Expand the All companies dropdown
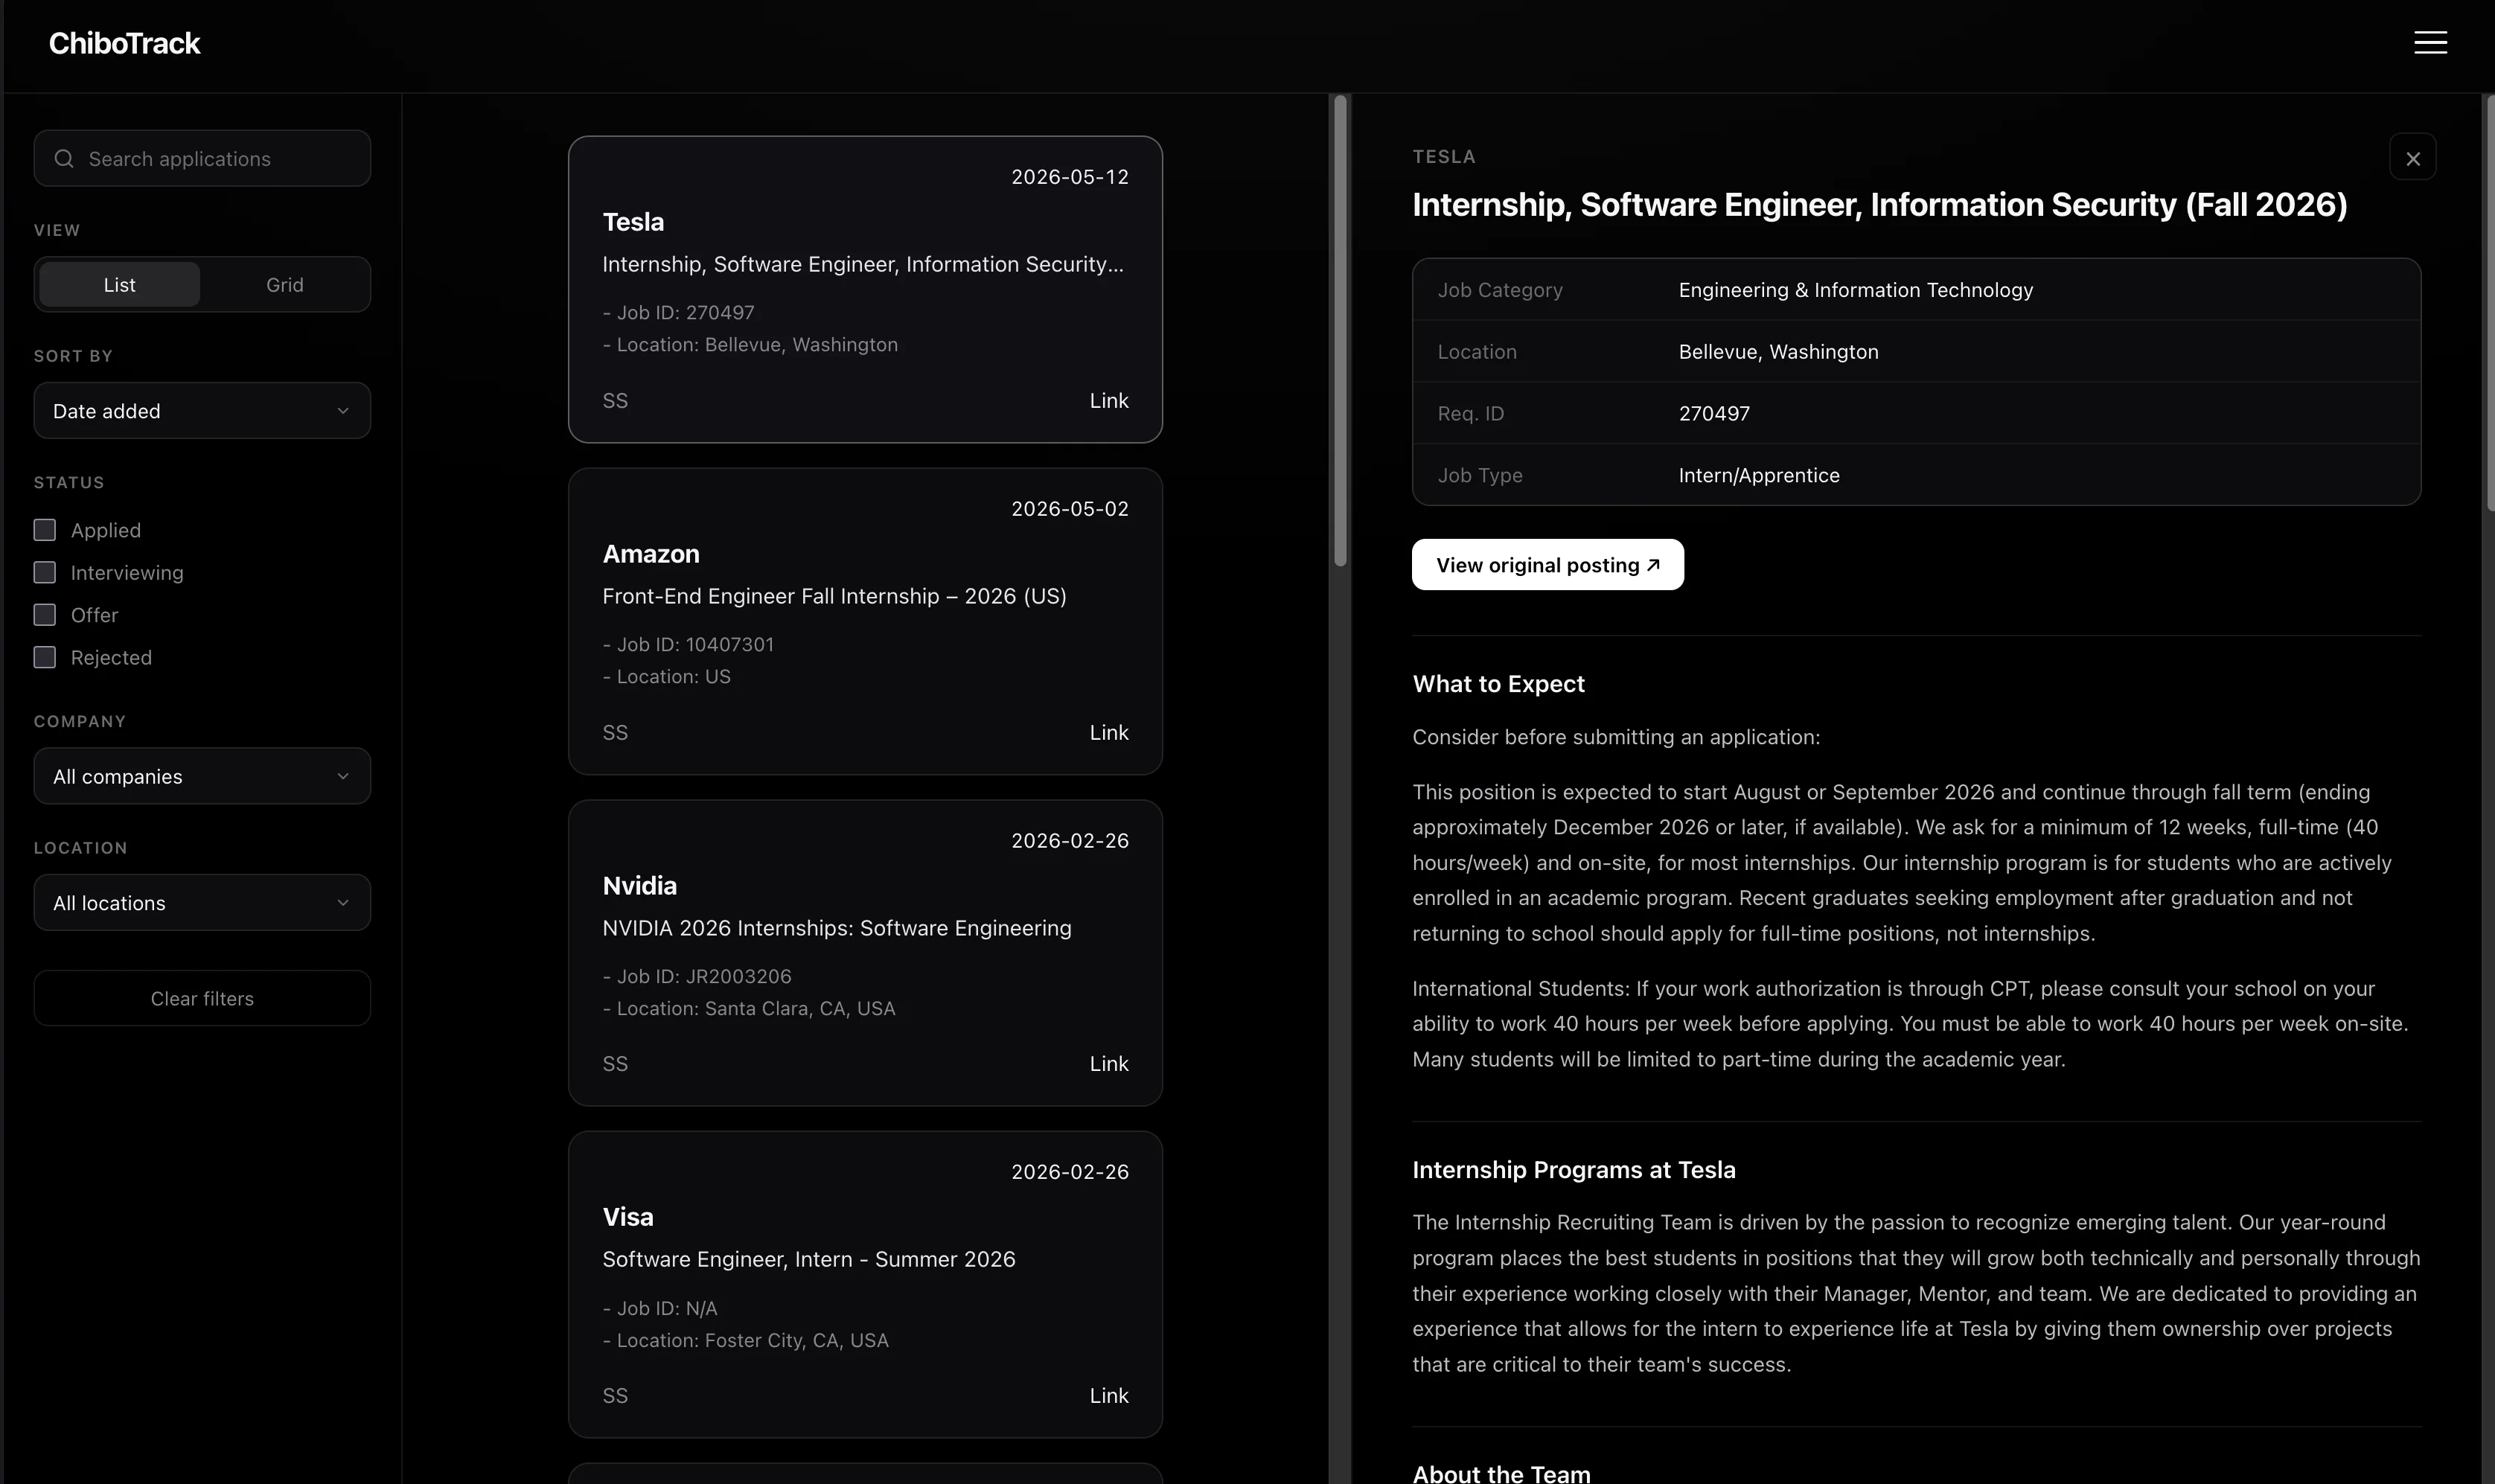 pyautogui.click(x=202, y=777)
